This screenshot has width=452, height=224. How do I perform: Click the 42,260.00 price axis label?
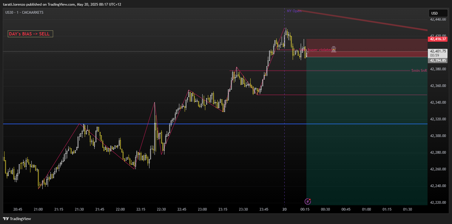point(438,169)
